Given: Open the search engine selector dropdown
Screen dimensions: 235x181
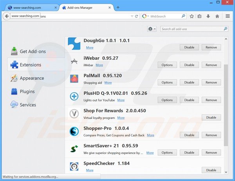Looking at the screenshot, I should click(145, 16).
